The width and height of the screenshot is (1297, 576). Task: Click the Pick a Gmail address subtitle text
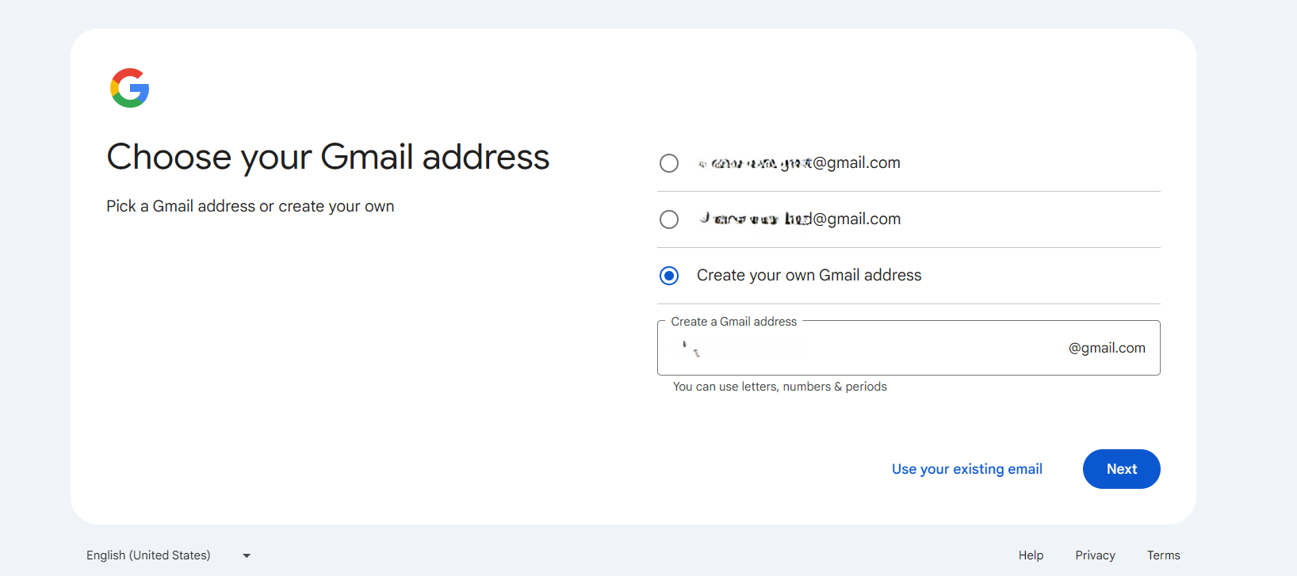(251, 207)
